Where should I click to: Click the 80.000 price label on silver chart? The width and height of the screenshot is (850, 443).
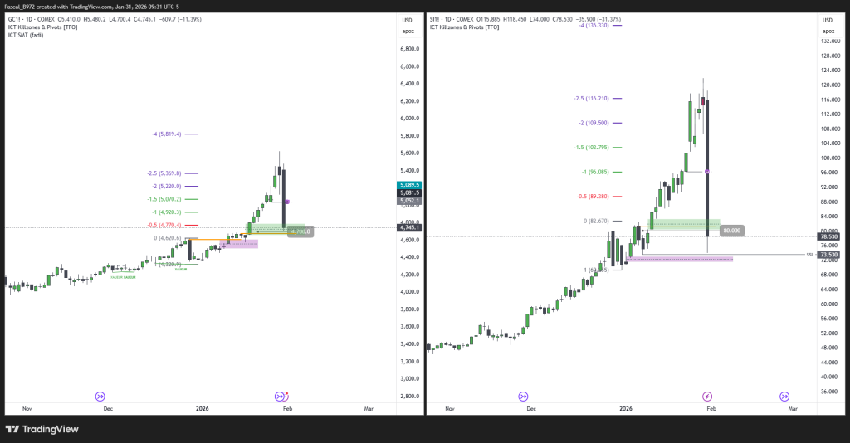click(731, 231)
